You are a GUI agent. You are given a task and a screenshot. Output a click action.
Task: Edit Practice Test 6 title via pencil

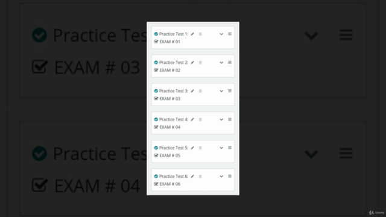[192, 177]
